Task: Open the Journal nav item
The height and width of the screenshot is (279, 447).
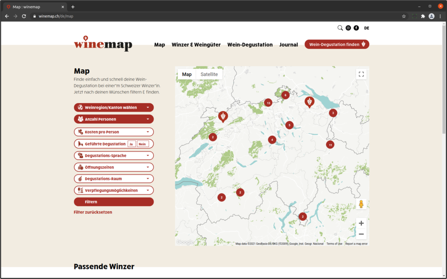Action: tap(289, 45)
